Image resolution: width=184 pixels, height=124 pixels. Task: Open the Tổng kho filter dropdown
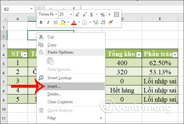[x=139, y=55]
